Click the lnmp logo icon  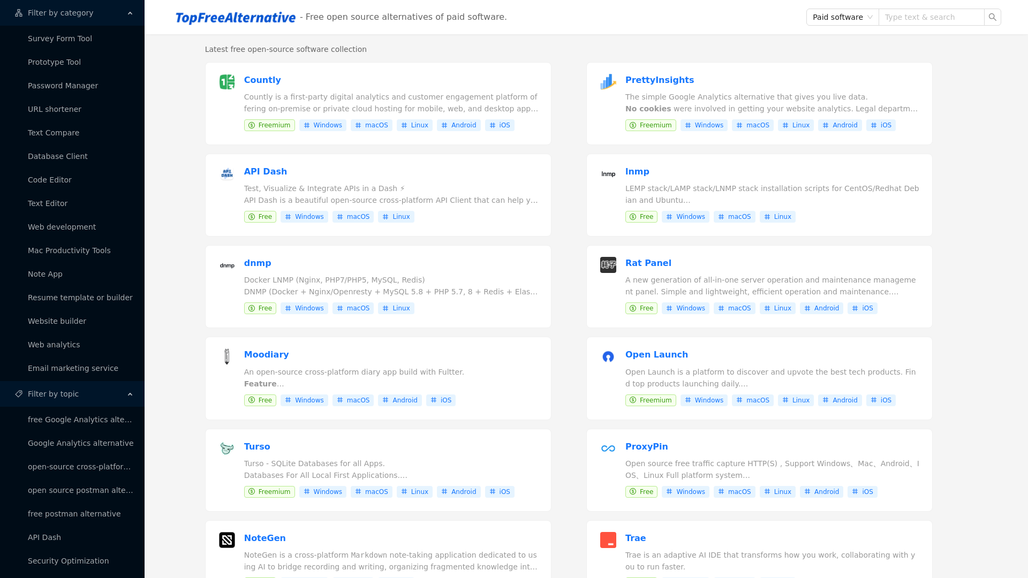[608, 173]
